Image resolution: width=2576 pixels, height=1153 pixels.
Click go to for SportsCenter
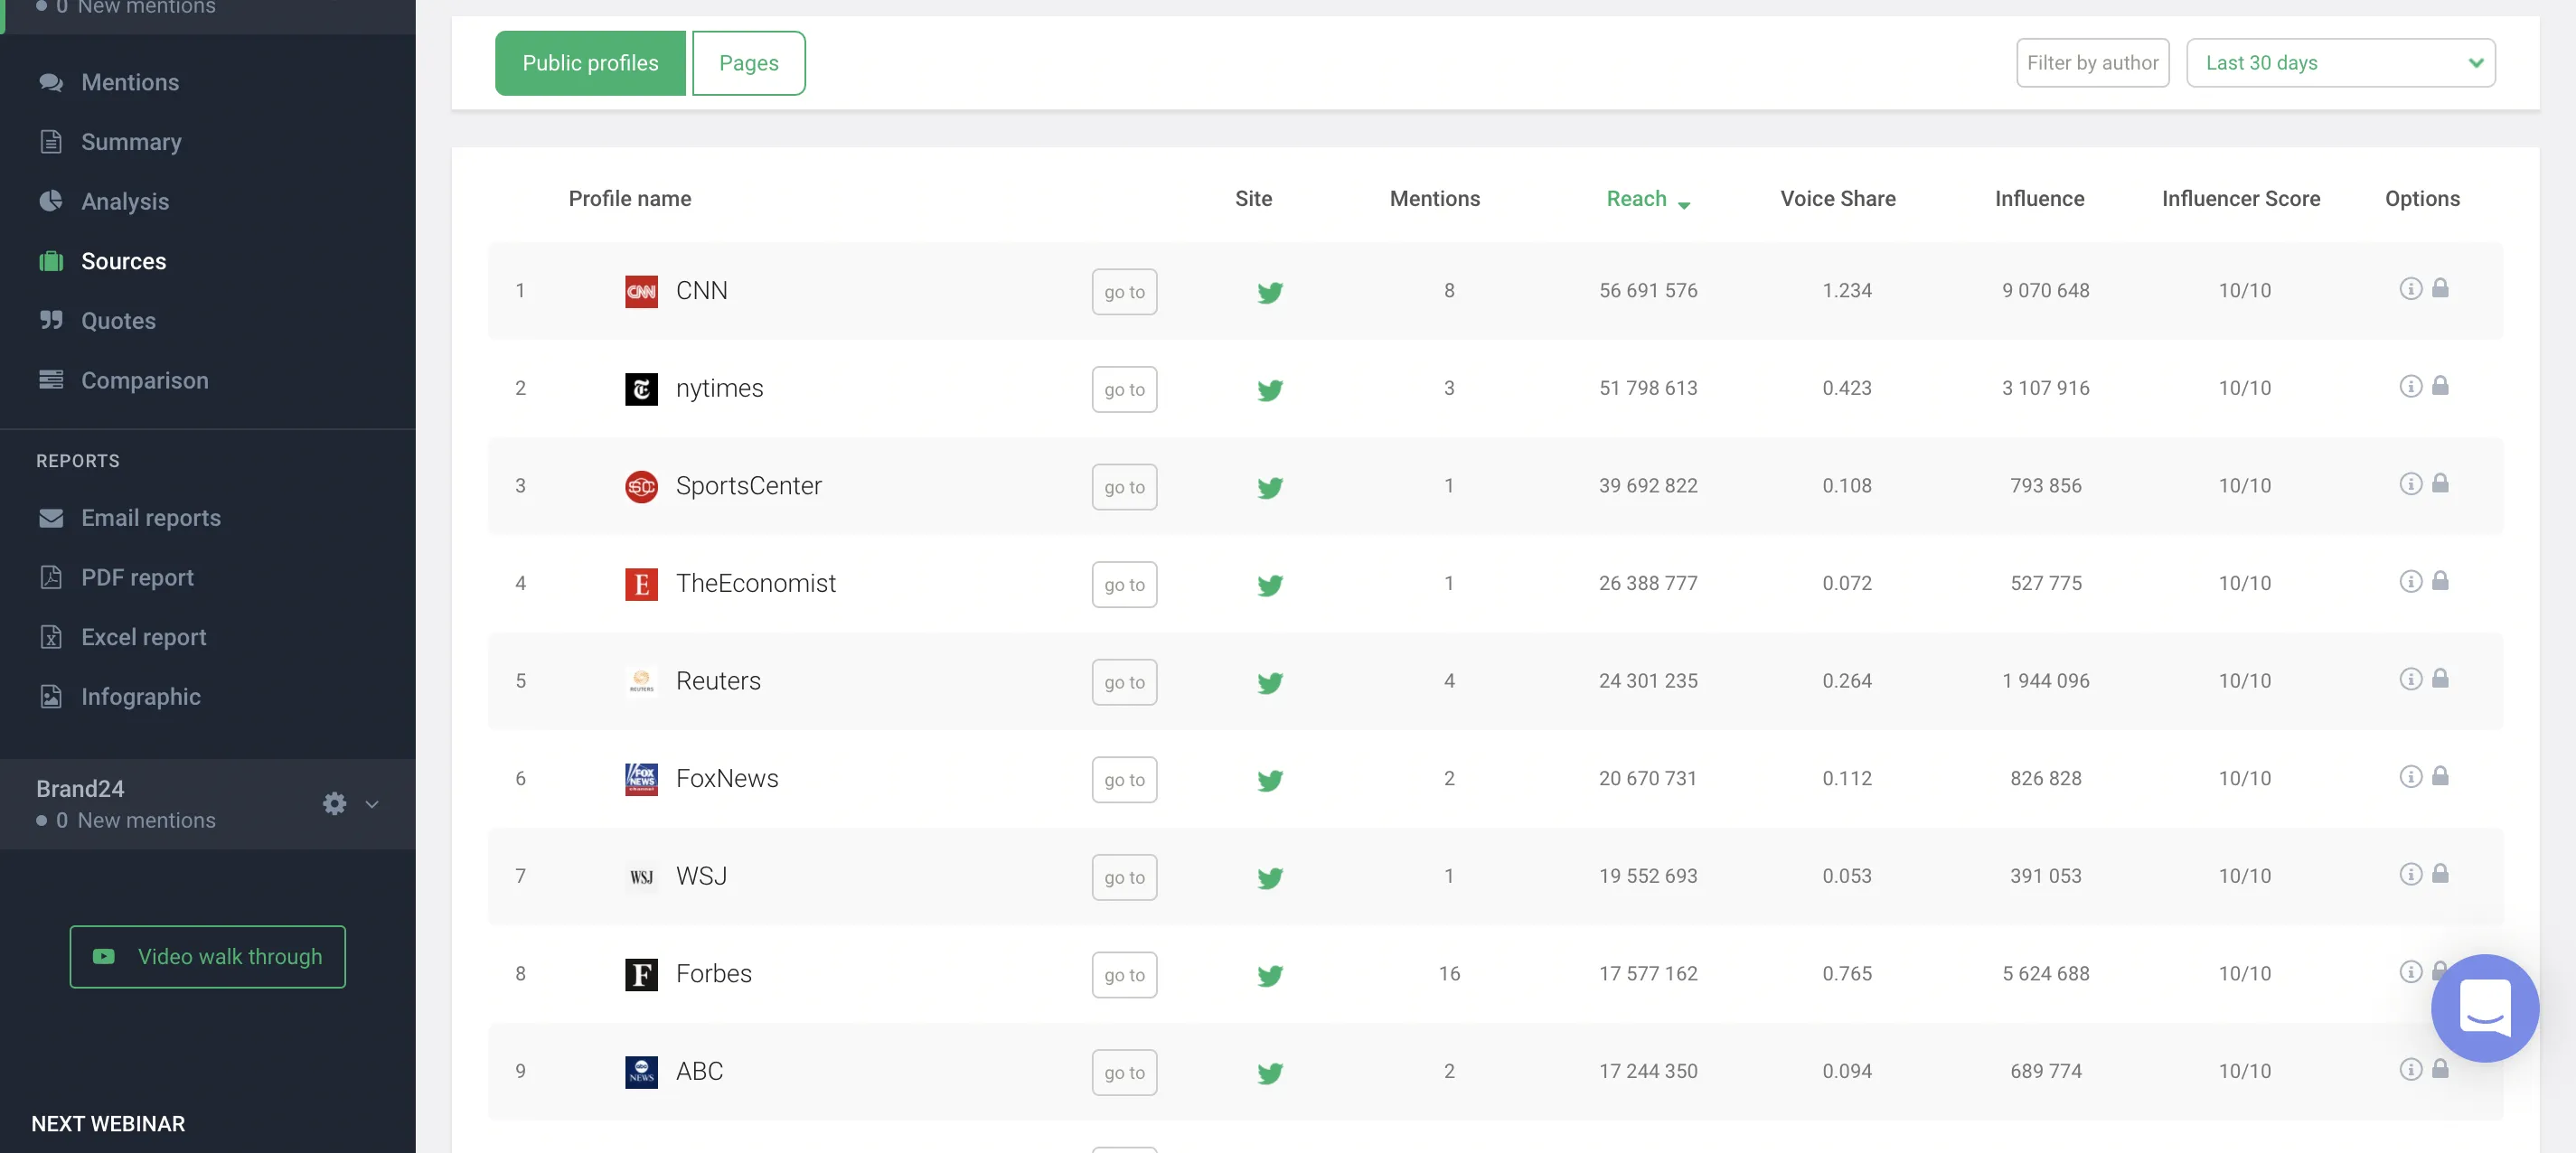pyautogui.click(x=1124, y=487)
